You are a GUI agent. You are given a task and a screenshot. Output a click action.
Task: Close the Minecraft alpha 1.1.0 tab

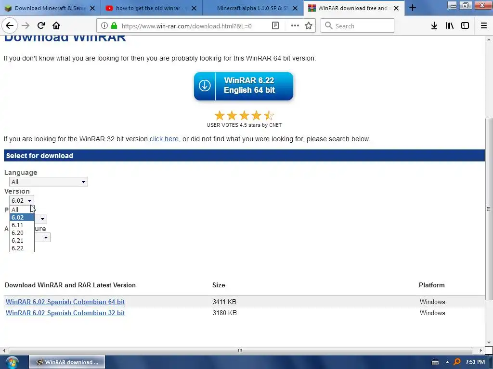tap(295, 8)
